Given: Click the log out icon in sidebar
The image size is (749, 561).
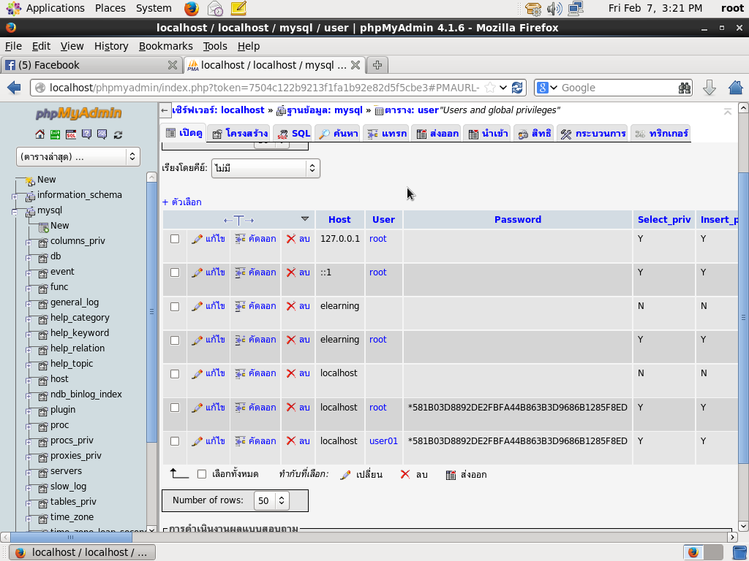Looking at the screenshot, I should tap(56, 135).
